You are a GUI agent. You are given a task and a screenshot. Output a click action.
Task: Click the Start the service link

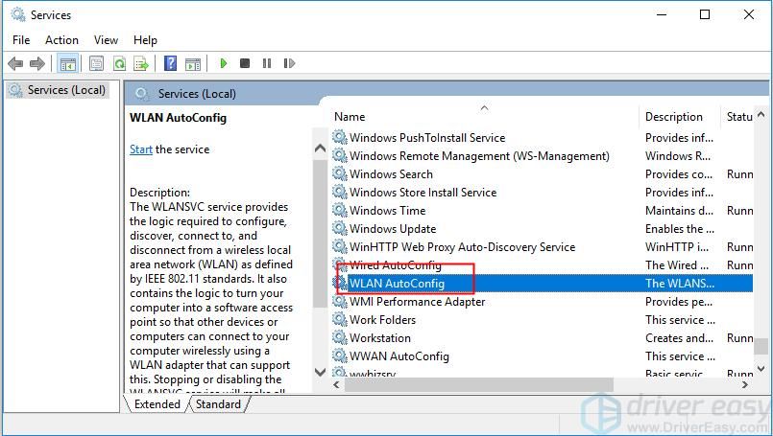141,149
